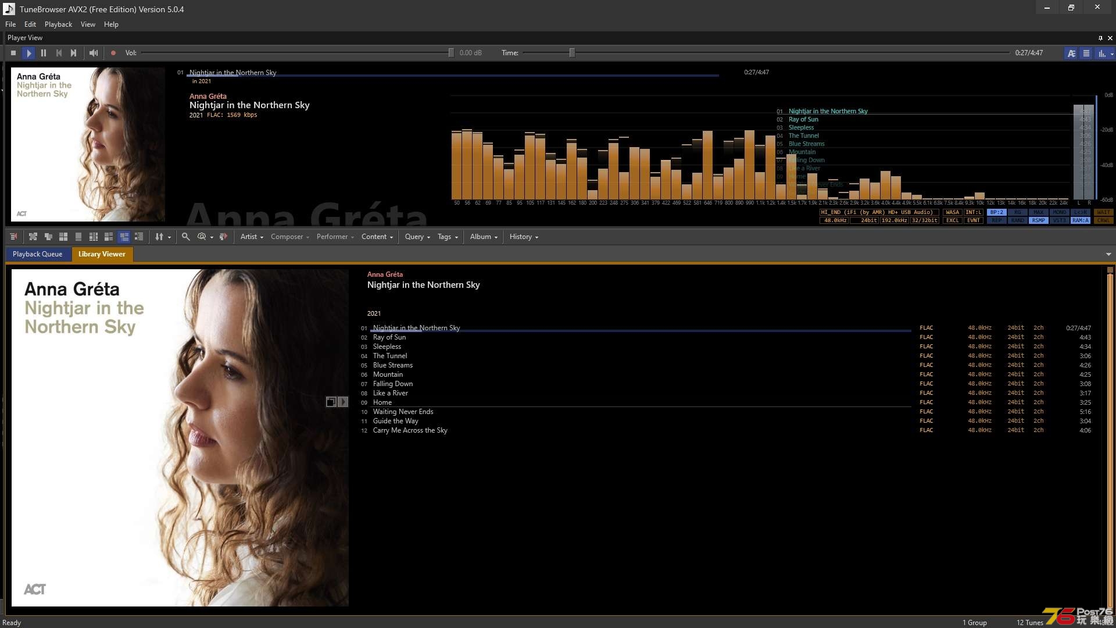
Task: Toggle the L<>R channel swap
Action: [1081, 212]
